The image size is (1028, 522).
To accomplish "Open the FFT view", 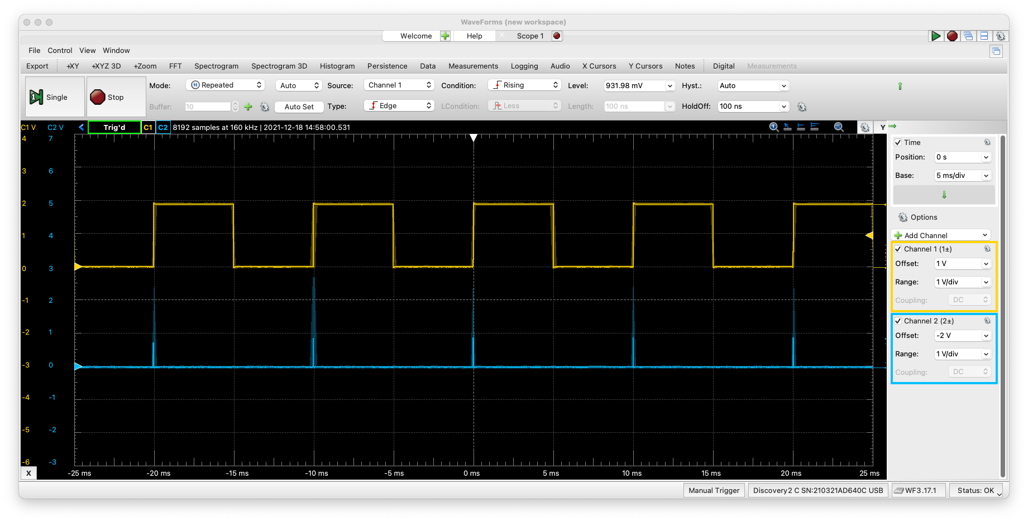I will click(175, 66).
